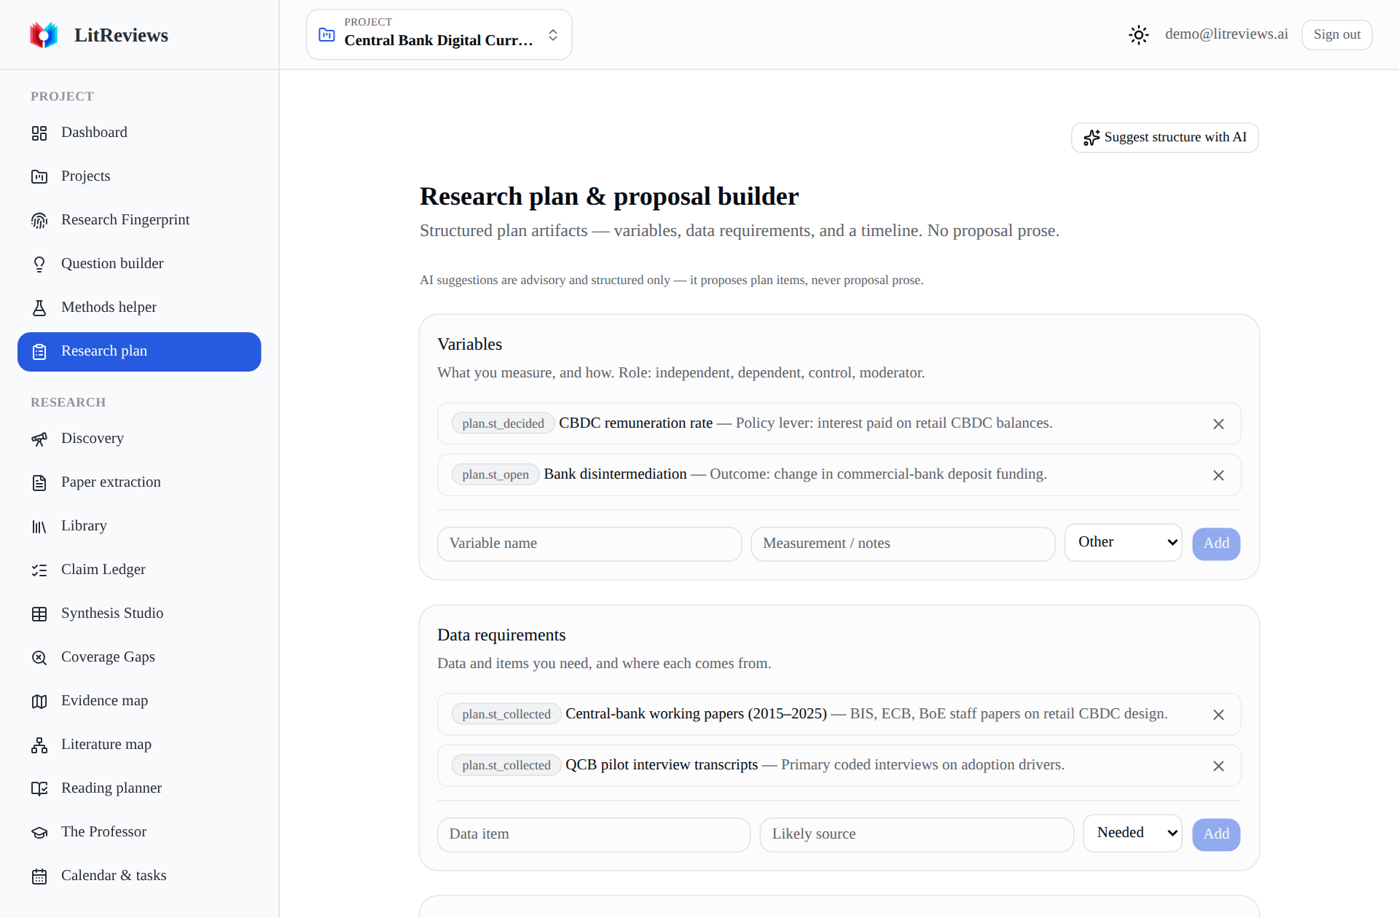Click the Paper extraction document icon
The image size is (1399, 918).
coord(39,482)
